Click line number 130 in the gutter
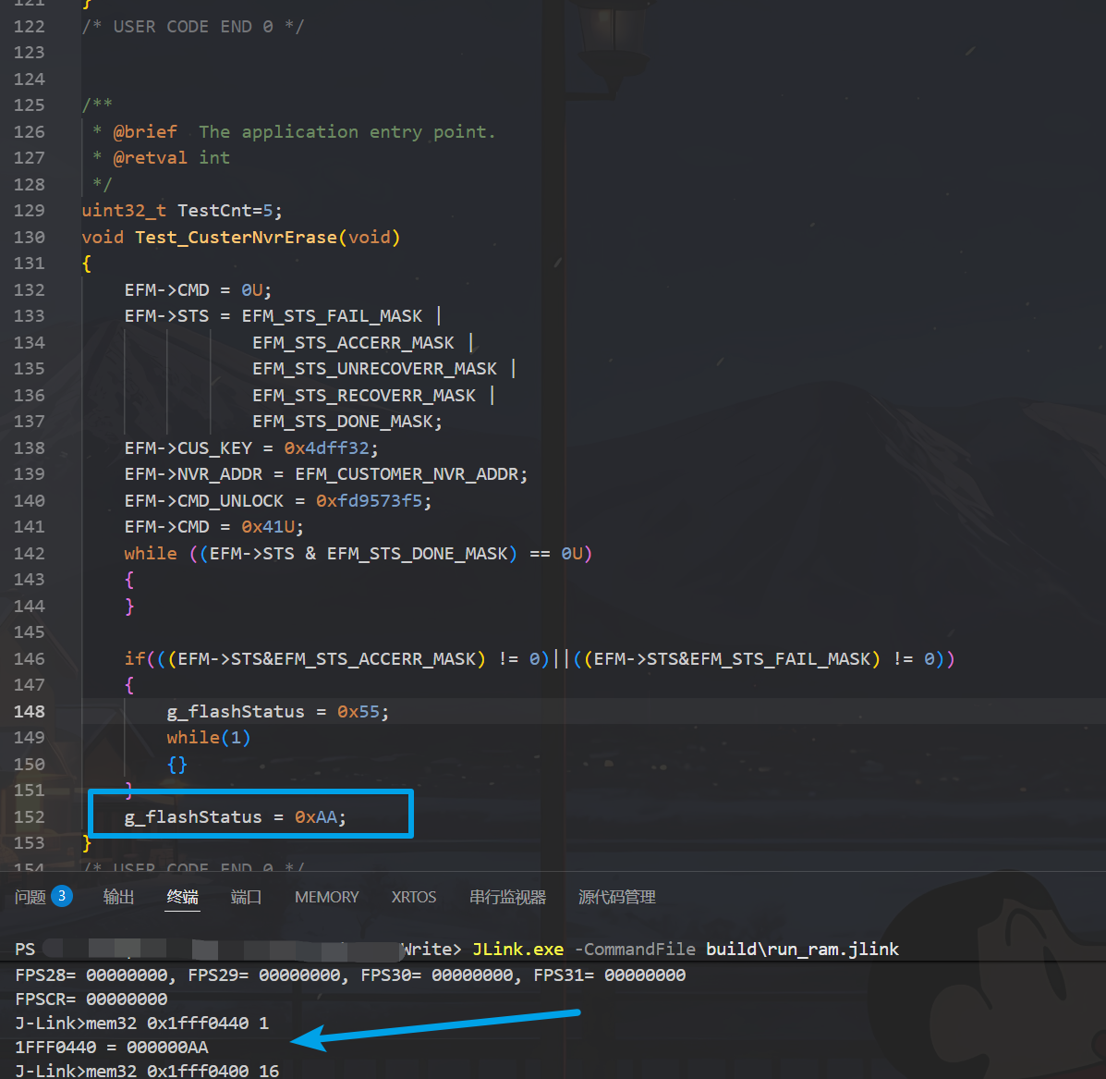 click(29, 237)
